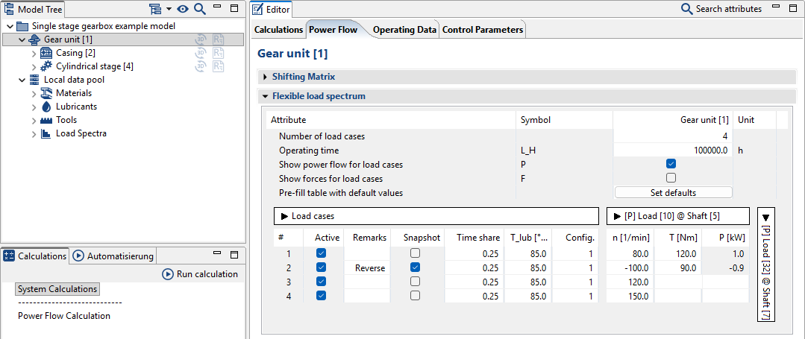
Task: Click the tree structure icon in Model Tree toolbar
Action: (155, 9)
